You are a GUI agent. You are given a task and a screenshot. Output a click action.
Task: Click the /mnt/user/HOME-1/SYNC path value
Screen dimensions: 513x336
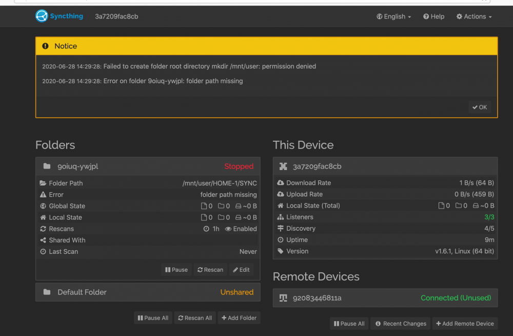(x=220, y=183)
